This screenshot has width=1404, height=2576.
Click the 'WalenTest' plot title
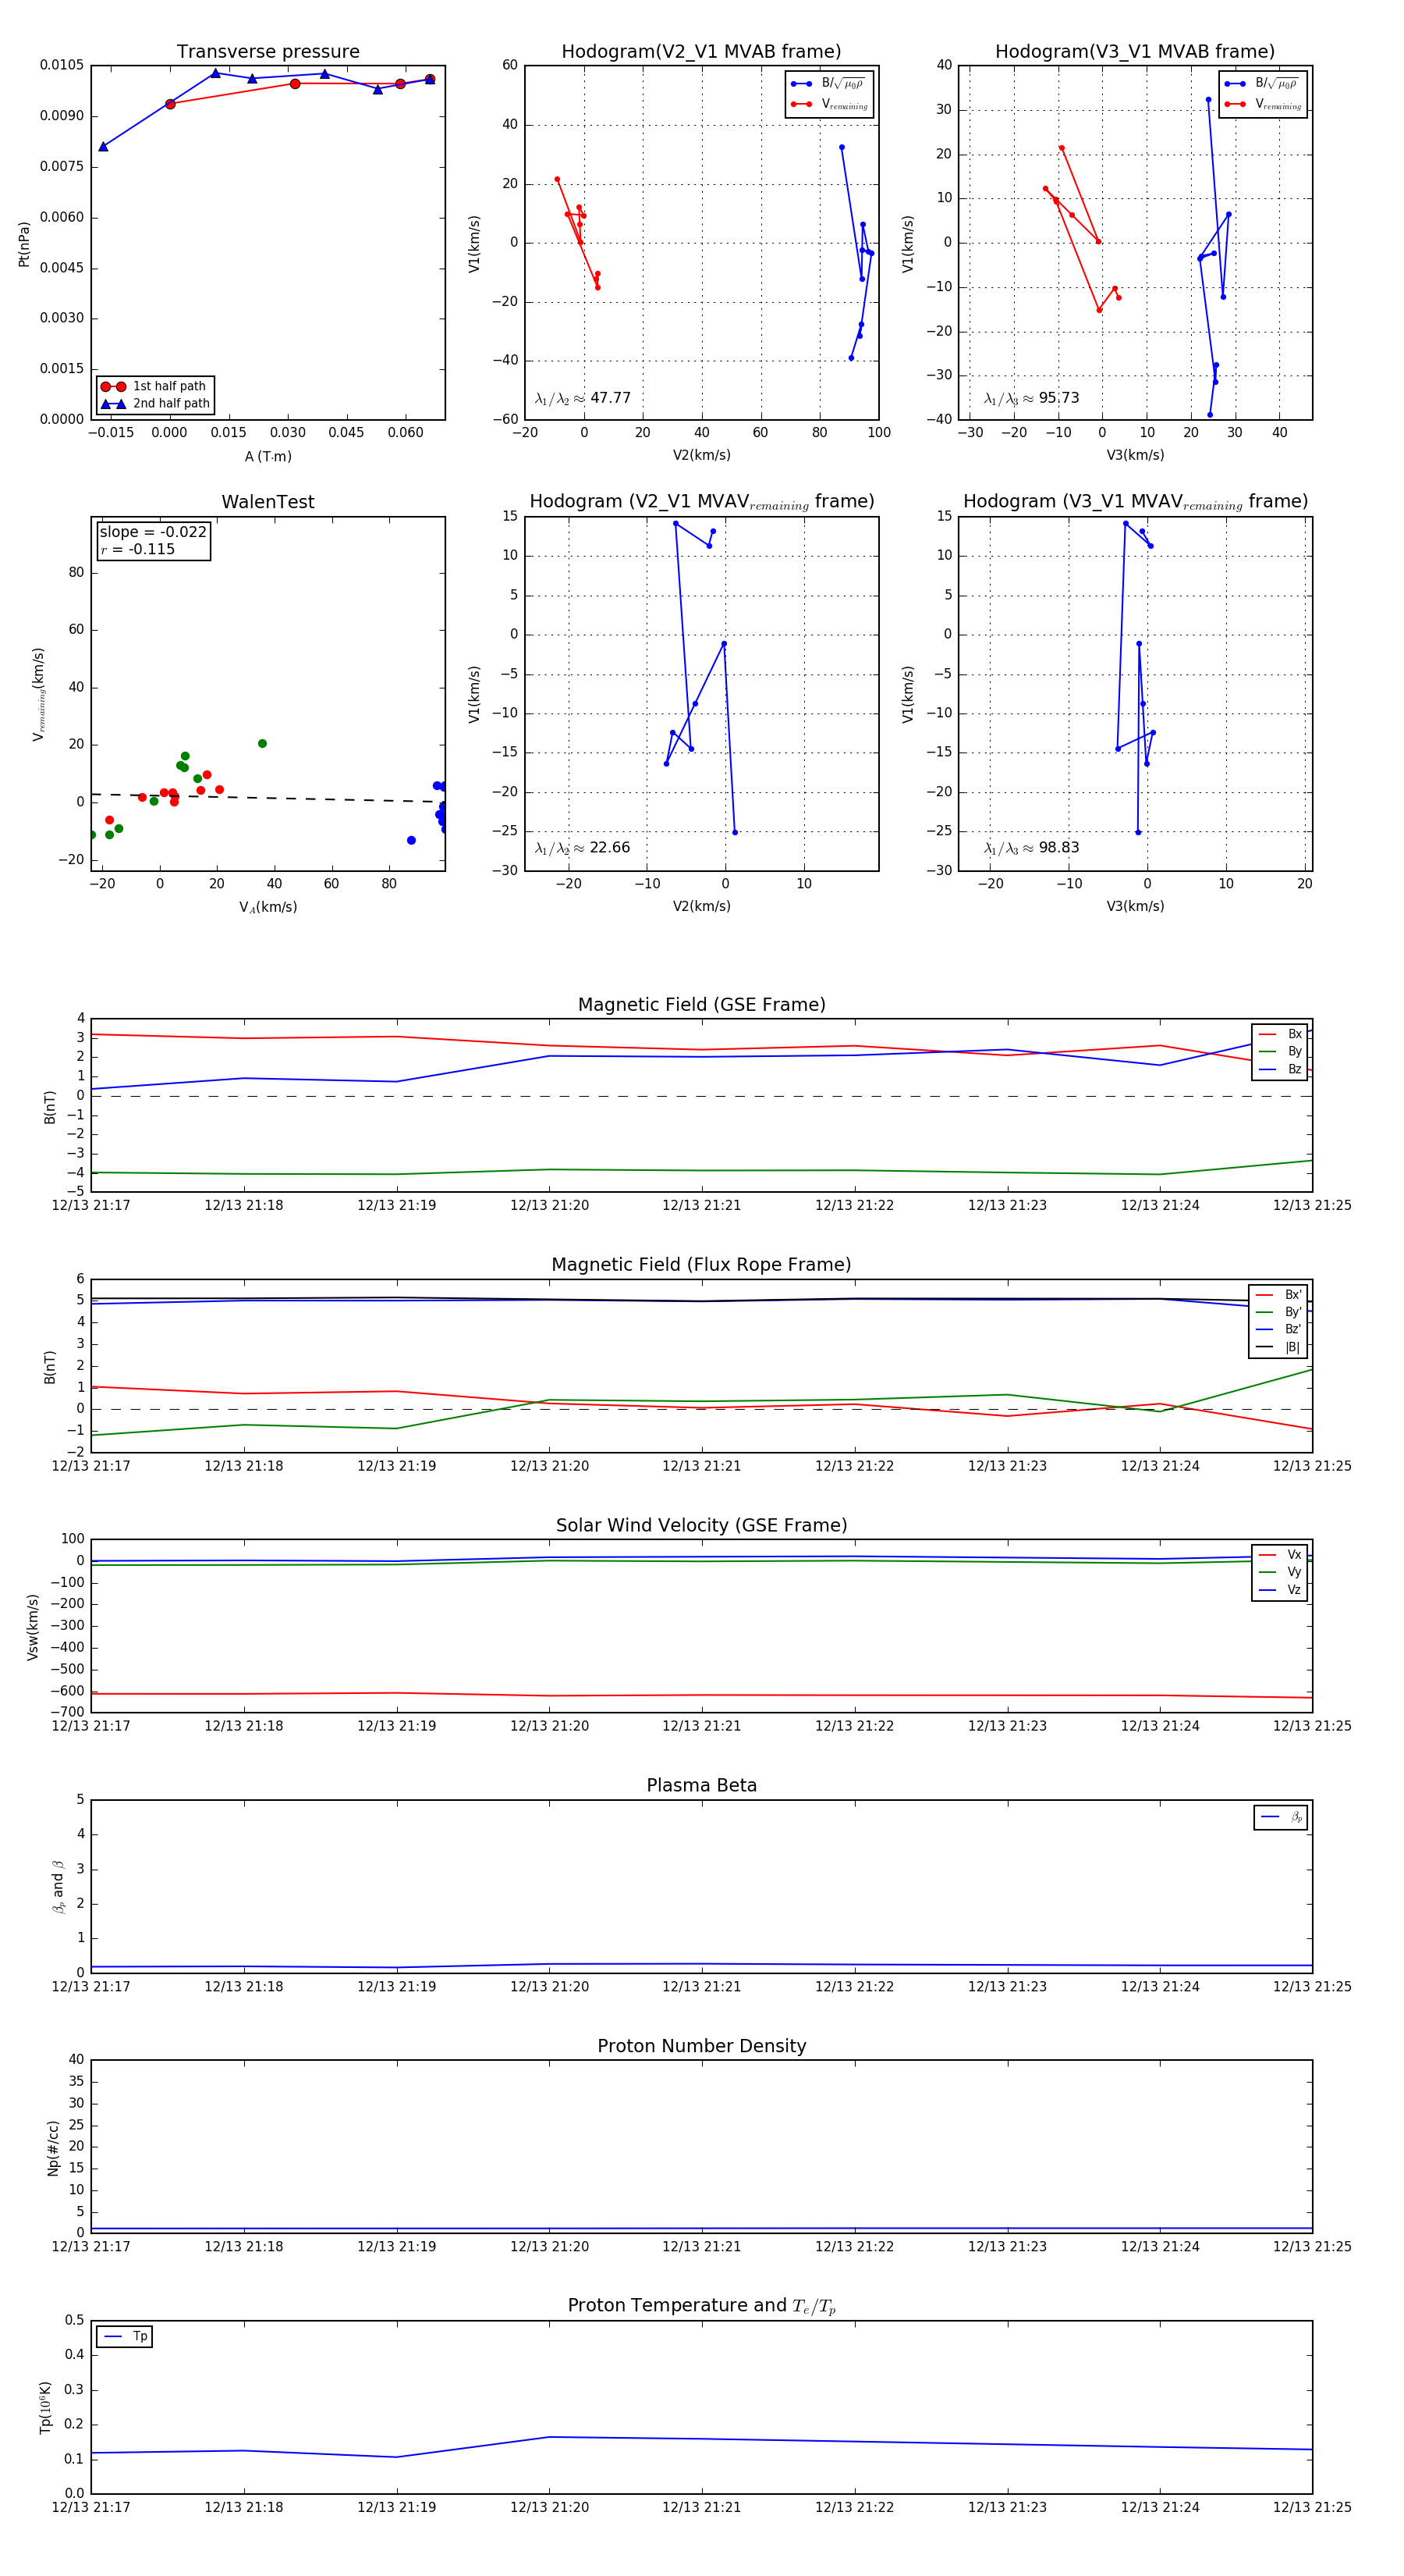pyautogui.click(x=268, y=502)
